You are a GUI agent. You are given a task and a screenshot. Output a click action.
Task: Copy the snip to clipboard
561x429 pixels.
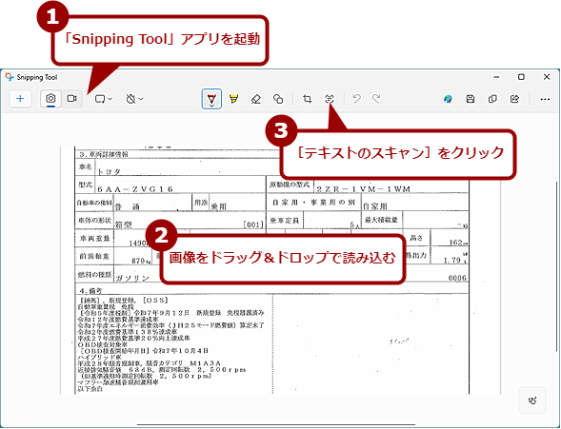pyautogui.click(x=492, y=99)
